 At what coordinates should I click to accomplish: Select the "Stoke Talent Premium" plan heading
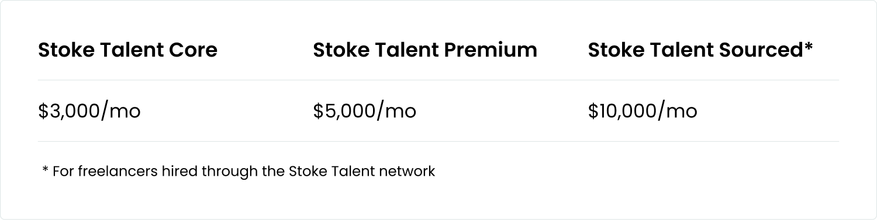coord(425,50)
